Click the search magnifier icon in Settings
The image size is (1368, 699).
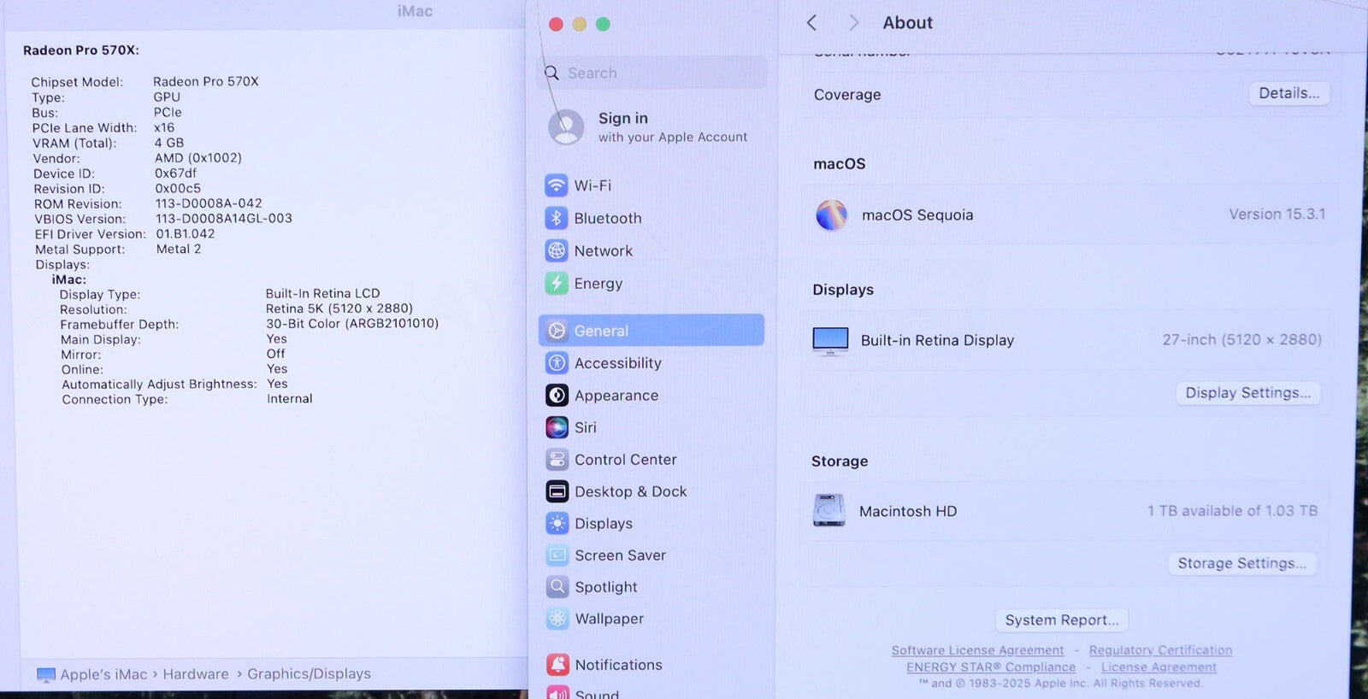pos(552,73)
